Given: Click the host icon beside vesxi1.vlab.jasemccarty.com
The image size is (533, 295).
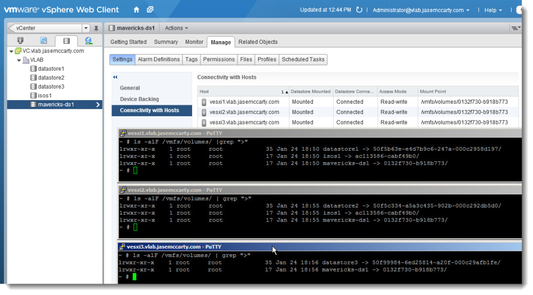Looking at the screenshot, I should 204,102.
